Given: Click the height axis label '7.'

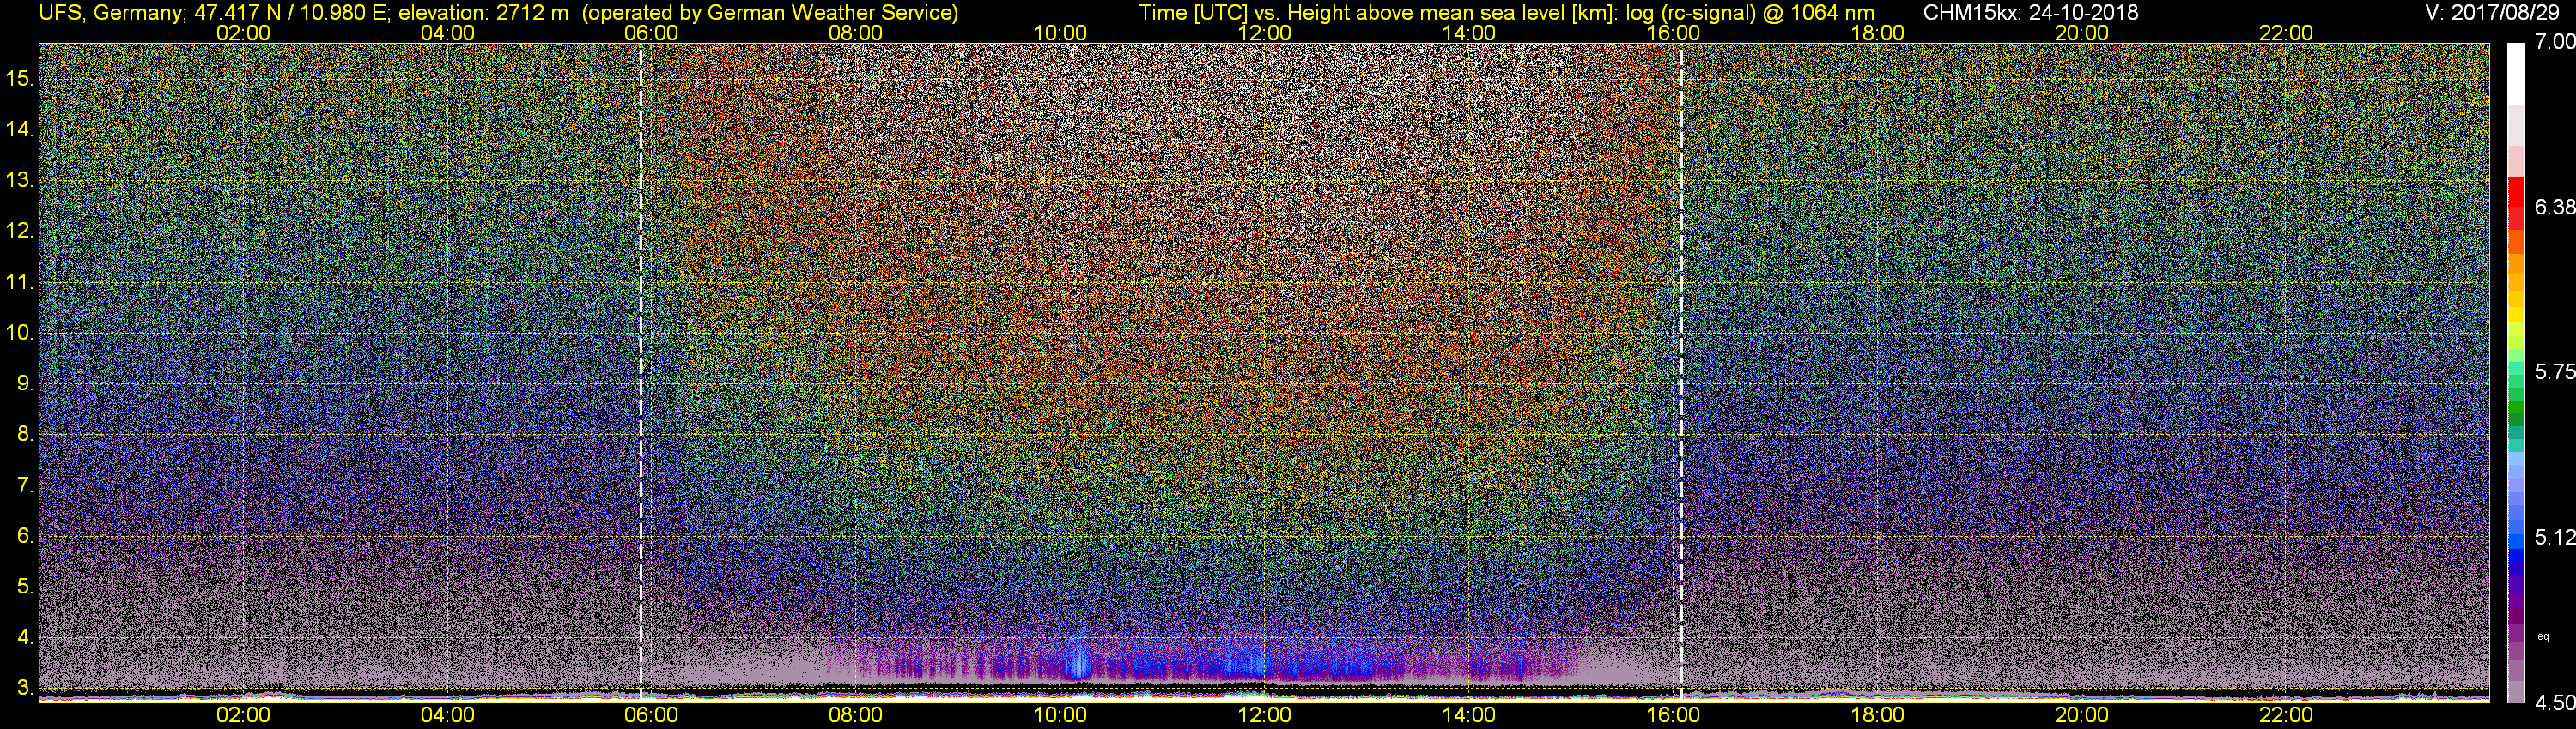Looking at the screenshot, I should coord(25,485).
